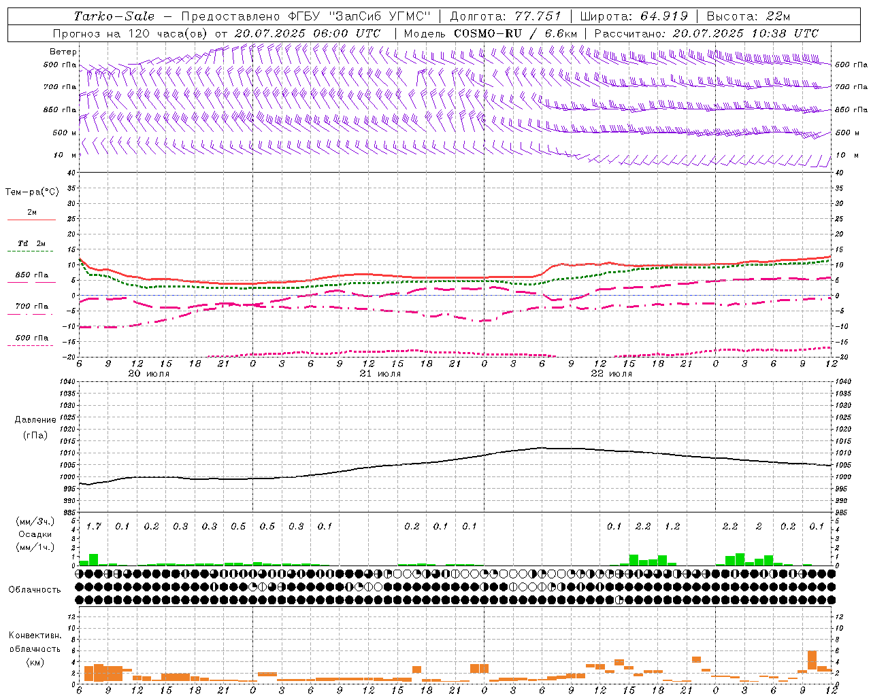Screen dimensions: 871x696
Task: Click the Tarko-Sale station title
Action: point(114,16)
